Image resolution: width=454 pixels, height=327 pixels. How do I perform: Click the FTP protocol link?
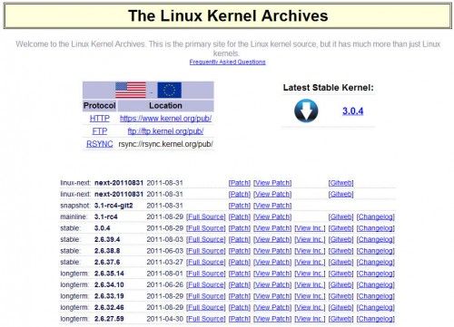tap(100, 131)
